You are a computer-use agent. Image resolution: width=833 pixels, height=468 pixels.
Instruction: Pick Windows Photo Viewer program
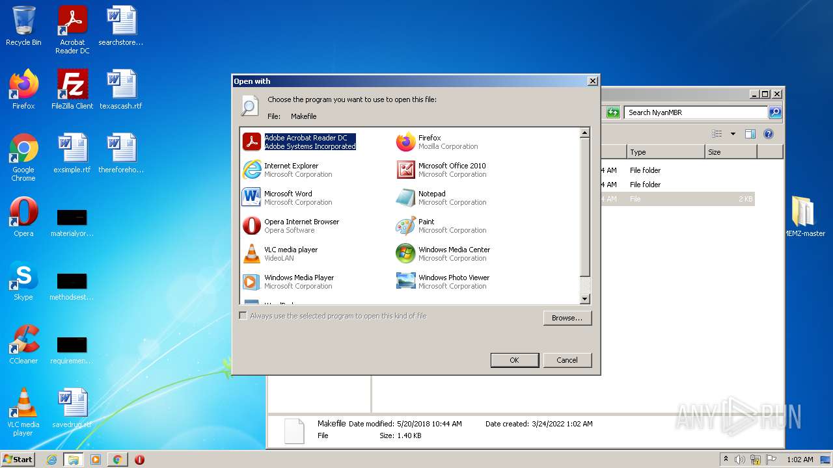click(x=443, y=281)
